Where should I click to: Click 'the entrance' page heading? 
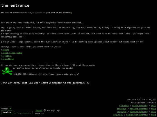(15, 5)
